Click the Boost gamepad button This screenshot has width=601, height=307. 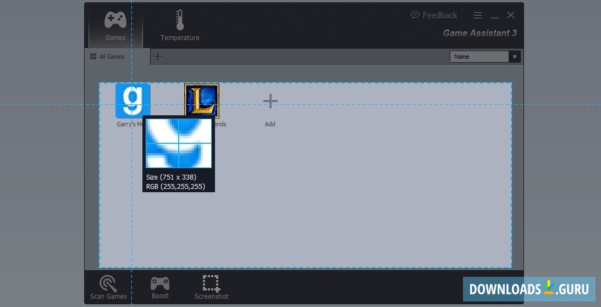[160, 287]
